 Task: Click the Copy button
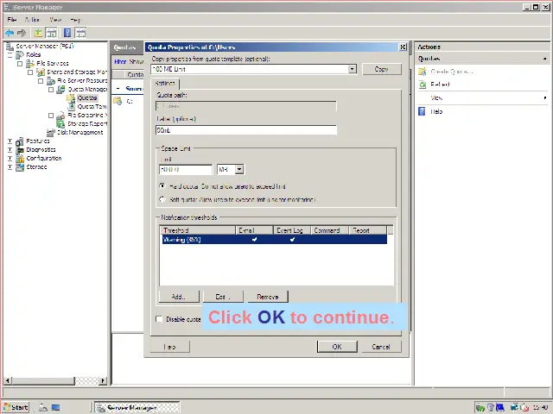tap(381, 69)
